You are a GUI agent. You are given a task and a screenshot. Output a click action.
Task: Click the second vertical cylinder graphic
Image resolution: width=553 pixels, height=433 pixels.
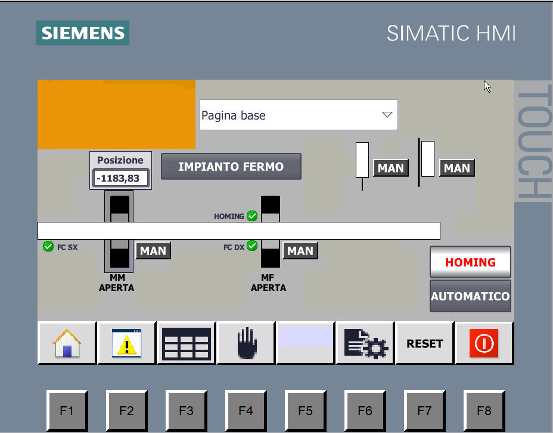tap(427, 162)
